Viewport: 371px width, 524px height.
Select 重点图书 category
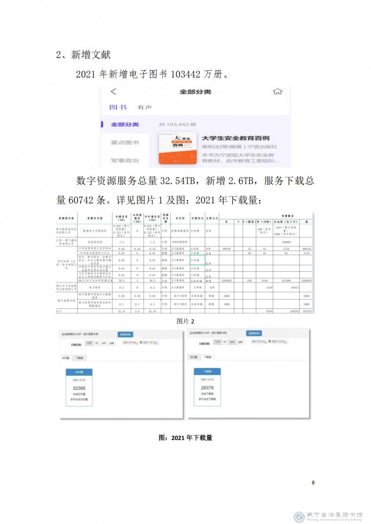click(124, 142)
